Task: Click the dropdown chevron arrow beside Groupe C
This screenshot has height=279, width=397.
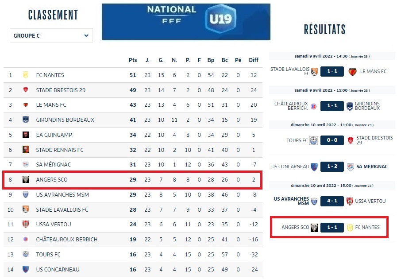Action: 86,35
